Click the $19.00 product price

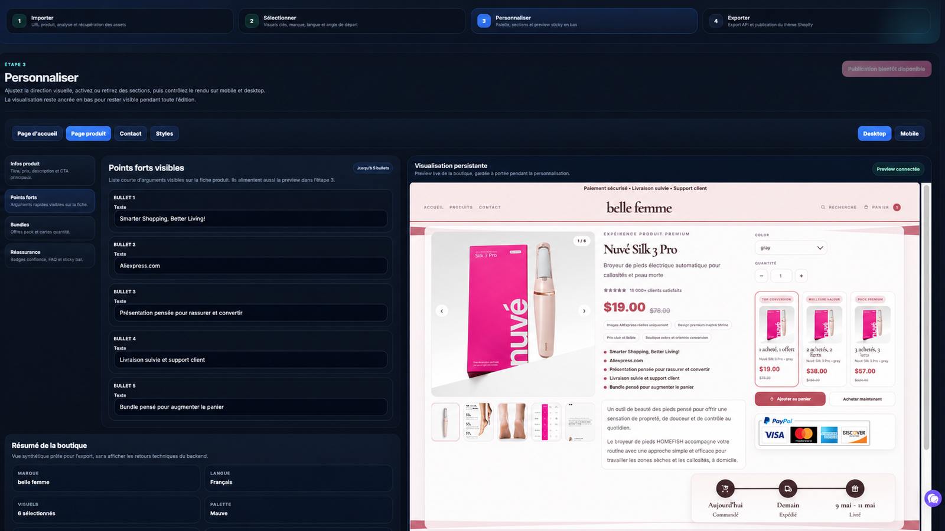[x=624, y=307]
